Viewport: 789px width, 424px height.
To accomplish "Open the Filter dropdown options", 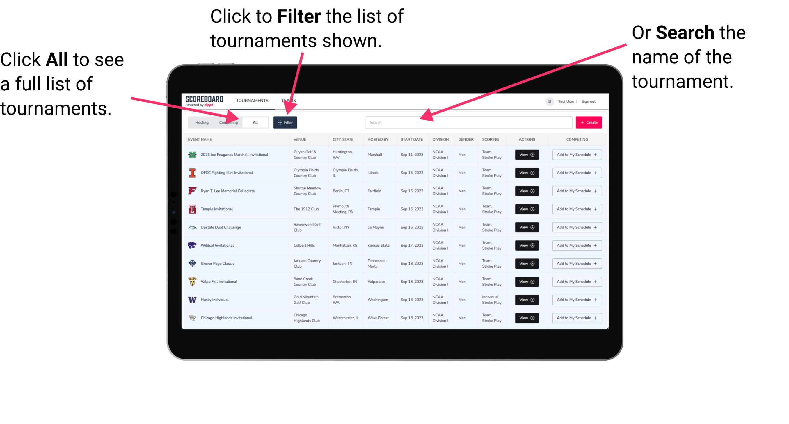I will coord(286,122).
